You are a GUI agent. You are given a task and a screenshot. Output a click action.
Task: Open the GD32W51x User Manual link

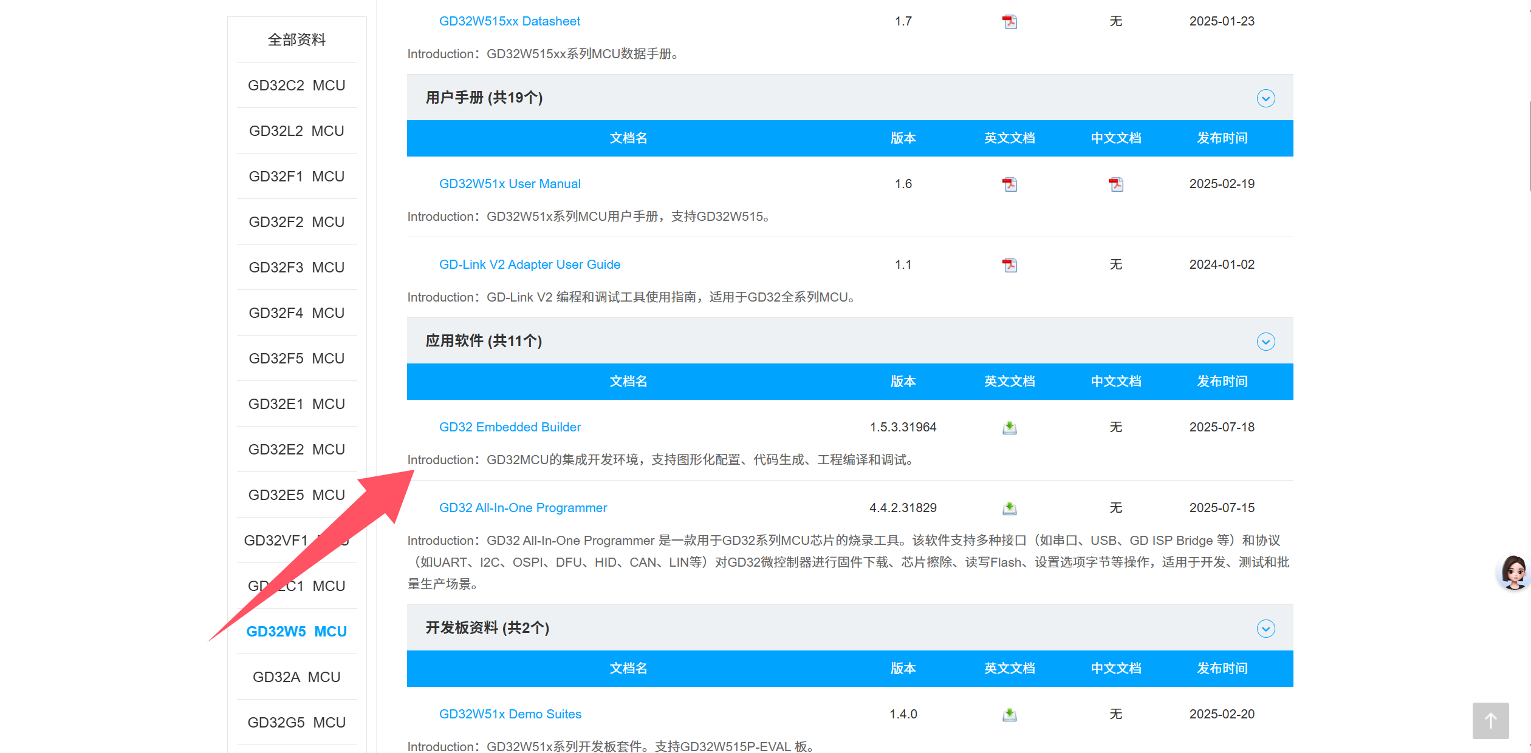tap(510, 184)
